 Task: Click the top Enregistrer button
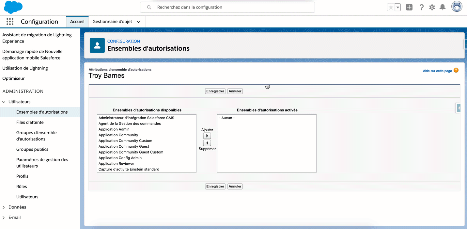[x=215, y=91]
